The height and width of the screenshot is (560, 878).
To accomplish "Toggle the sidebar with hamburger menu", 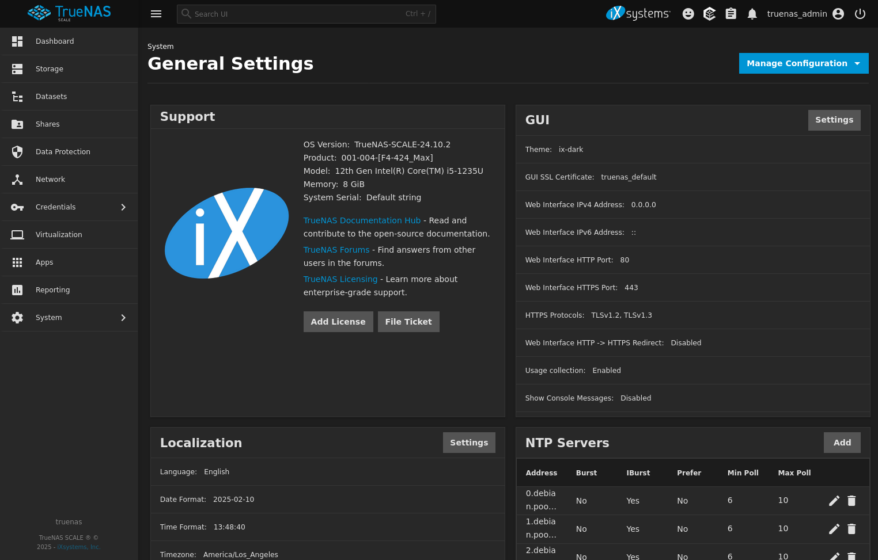I will point(156,13).
